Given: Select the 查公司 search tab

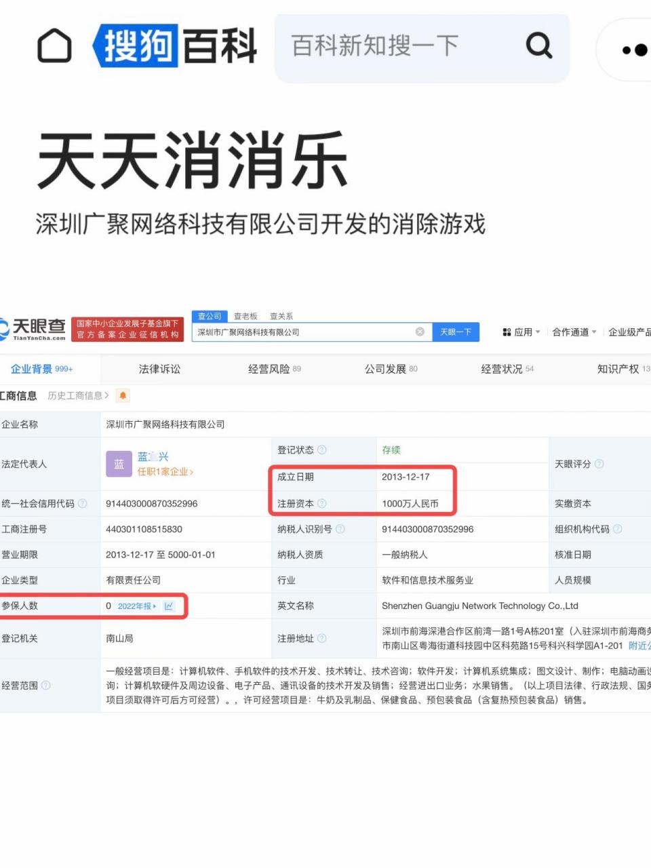Looking at the screenshot, I should pyautogui.click(x=210, y=316).
